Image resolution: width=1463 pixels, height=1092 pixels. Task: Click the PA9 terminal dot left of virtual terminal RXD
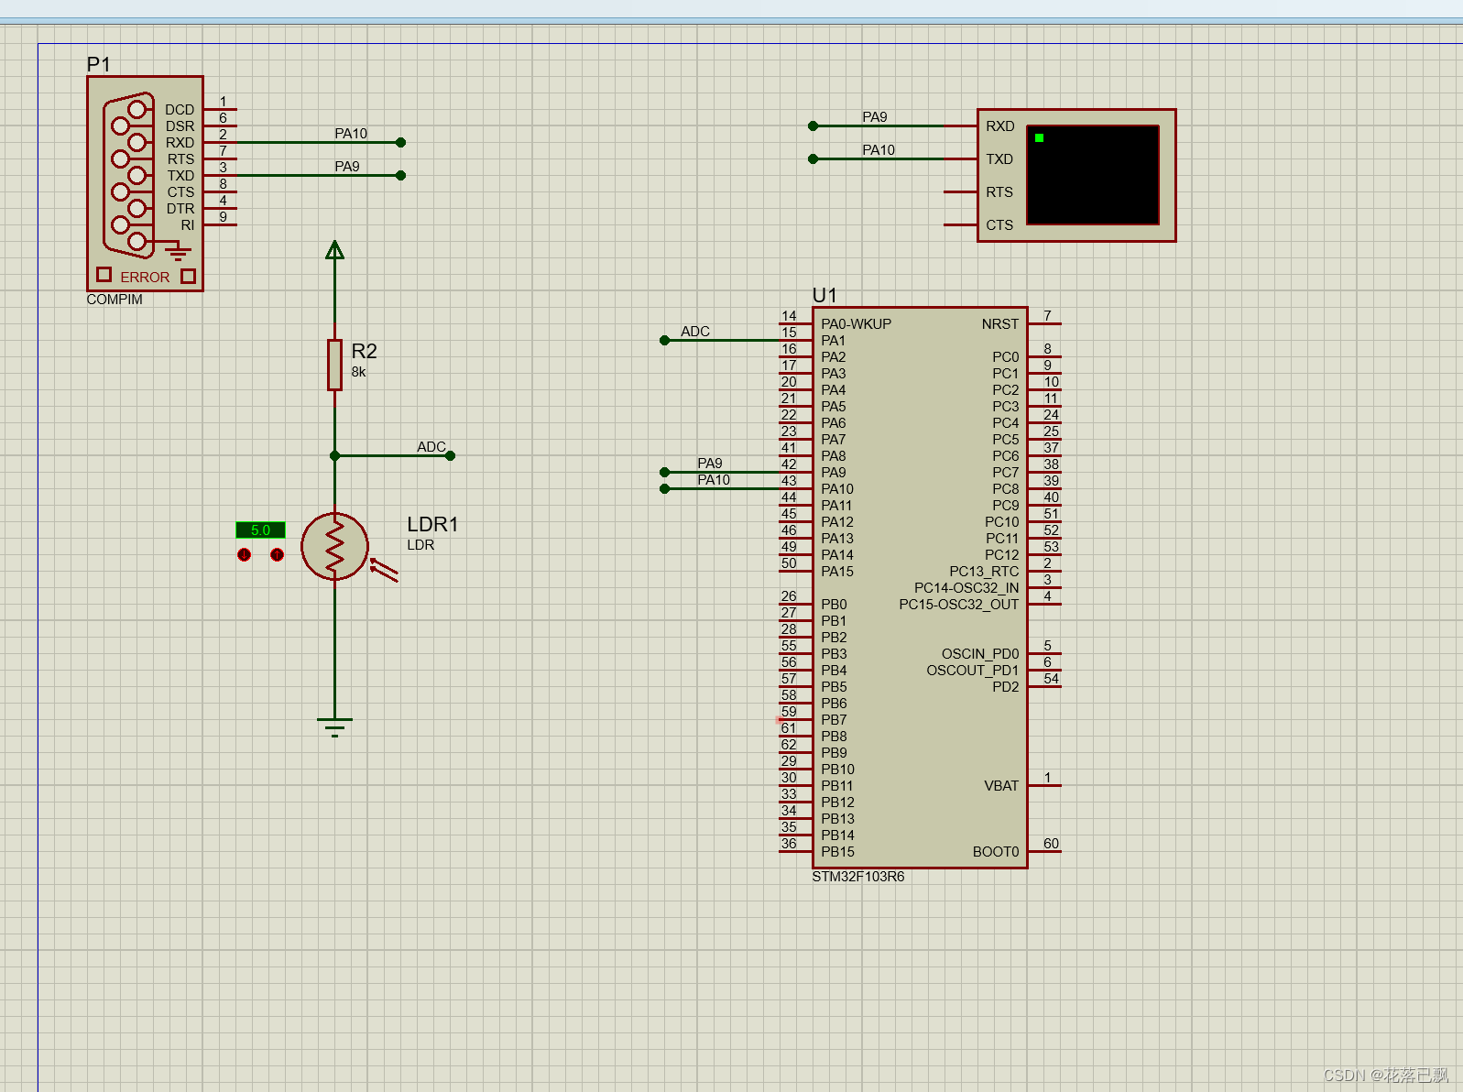click(813, 126)
